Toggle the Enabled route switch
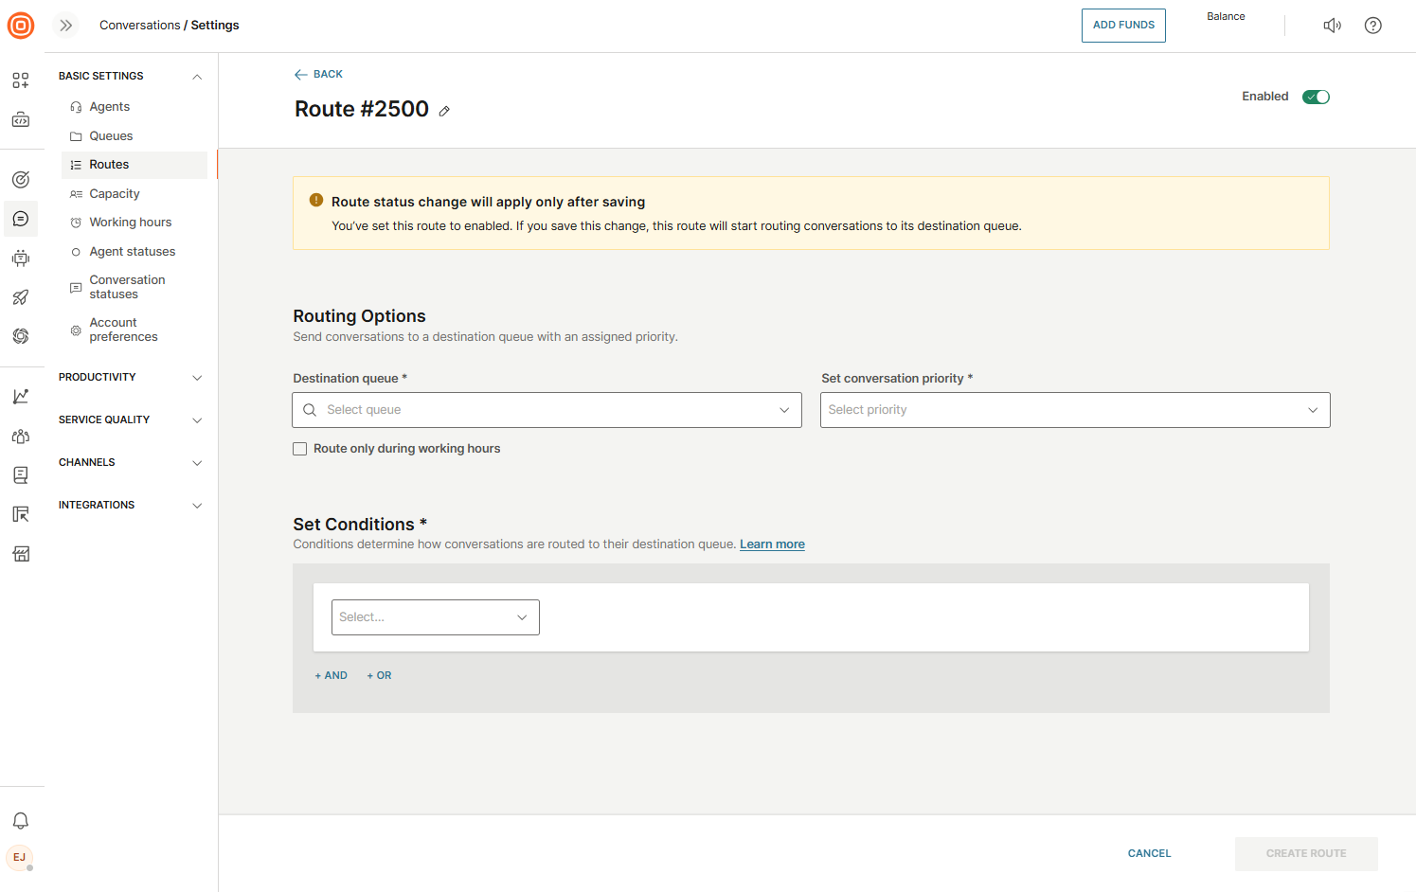This screenshot has width=1416, height=892. [x=1316, y=97]
